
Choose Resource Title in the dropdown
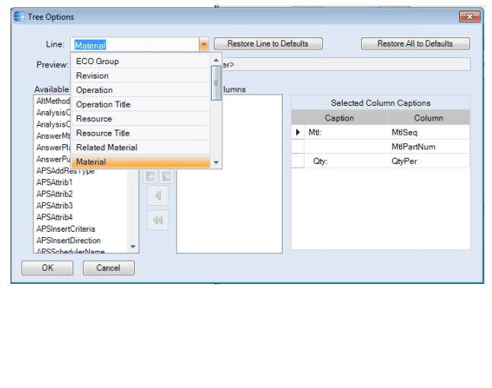[x=141, y=133]
